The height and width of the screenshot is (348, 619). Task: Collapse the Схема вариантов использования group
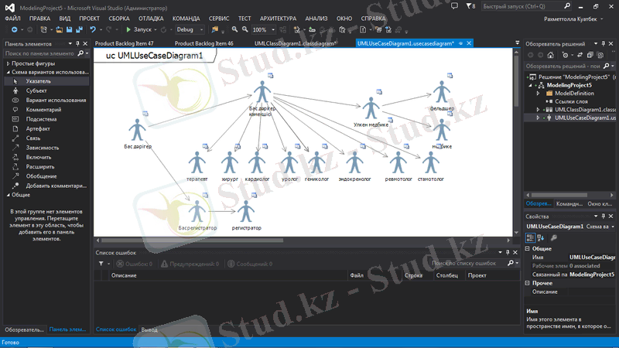click(x=5, y=72)
